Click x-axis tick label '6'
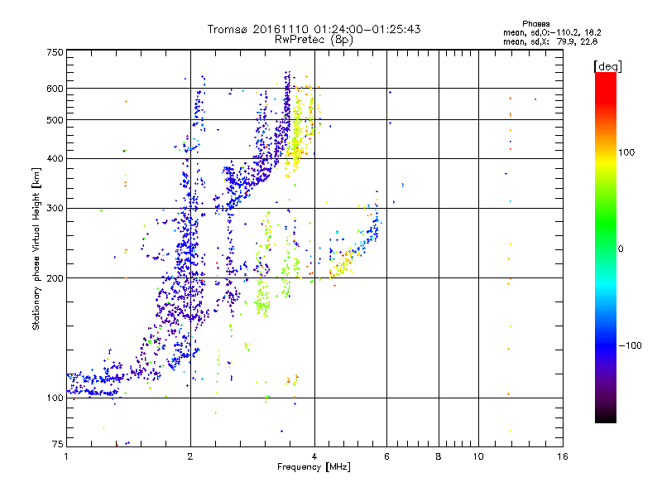This screenshot has height=497, width=662. [x=386, y=456]
